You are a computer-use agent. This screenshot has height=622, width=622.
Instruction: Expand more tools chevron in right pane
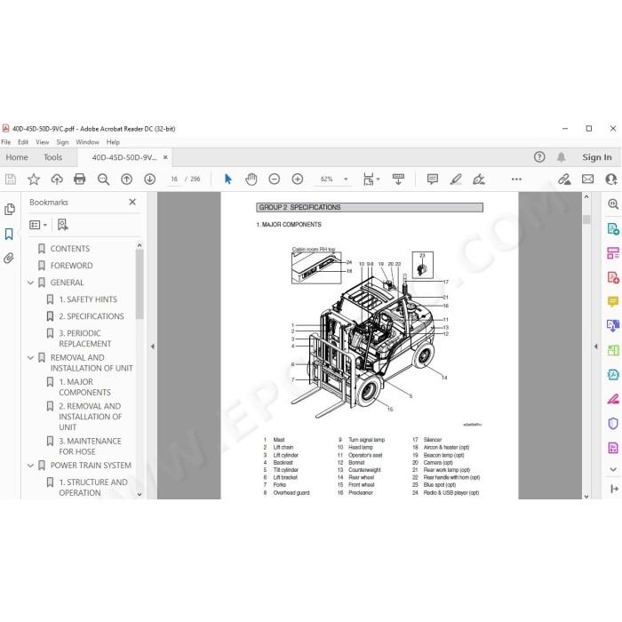pos(613,469)
